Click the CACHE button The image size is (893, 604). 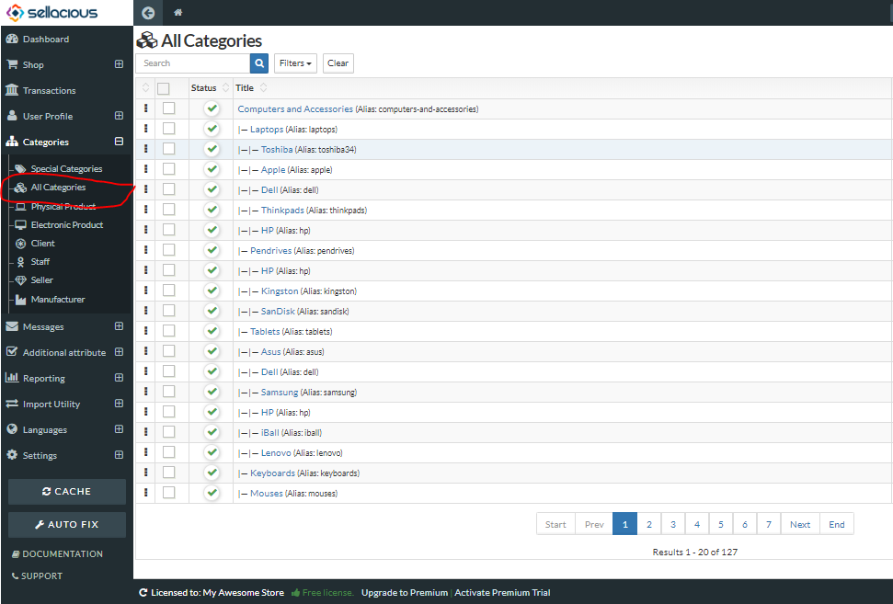click(x=67, y=491)
